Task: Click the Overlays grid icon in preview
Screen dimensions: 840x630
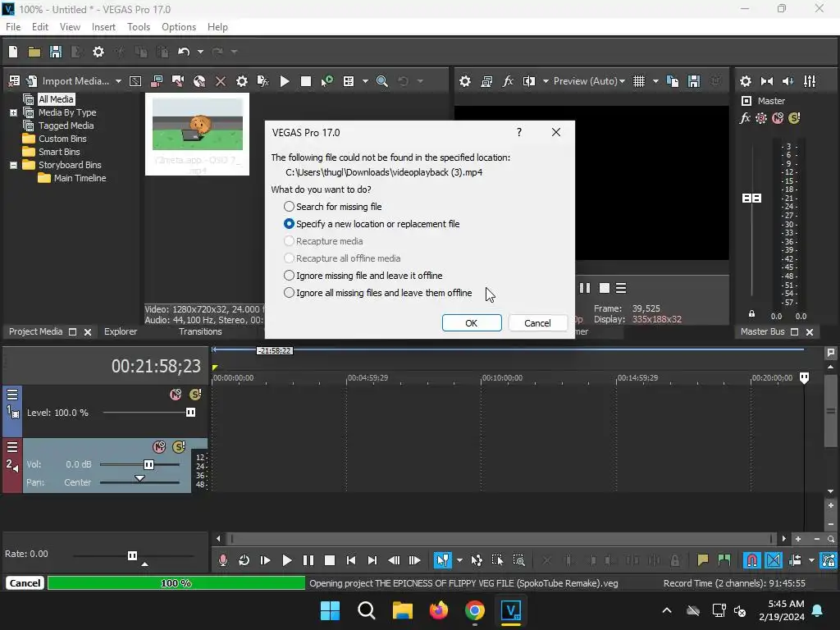Action: [x=639, y=81]
